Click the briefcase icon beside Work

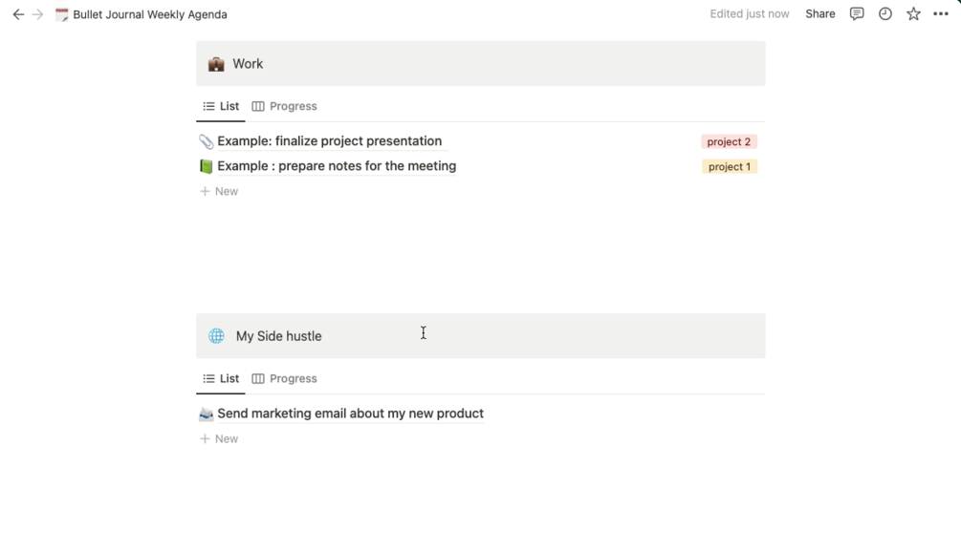[216, 64]
